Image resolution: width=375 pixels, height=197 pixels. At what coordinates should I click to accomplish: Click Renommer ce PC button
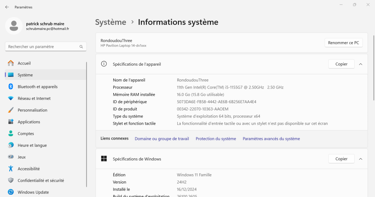[x=343, y=43]
